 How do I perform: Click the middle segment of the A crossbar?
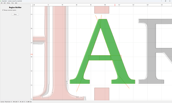[105, 58]
